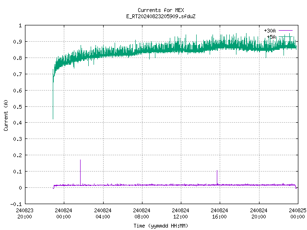This screenshot has height=230, width=307.
Task: Click the purple +30A spike just before 16:00
Action: [x=217, y=177]
